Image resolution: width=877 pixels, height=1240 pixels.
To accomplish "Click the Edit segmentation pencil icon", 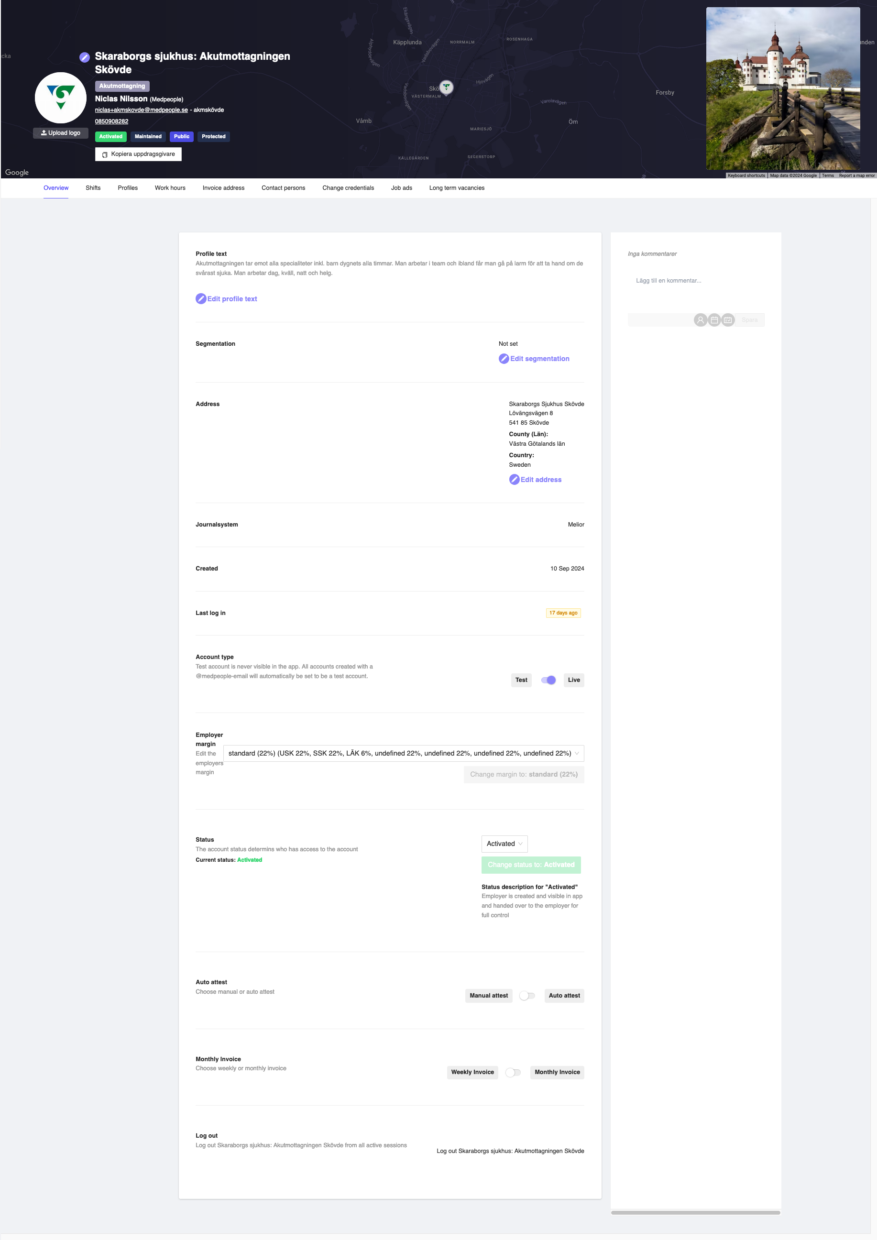I will (x=504, y=358).
